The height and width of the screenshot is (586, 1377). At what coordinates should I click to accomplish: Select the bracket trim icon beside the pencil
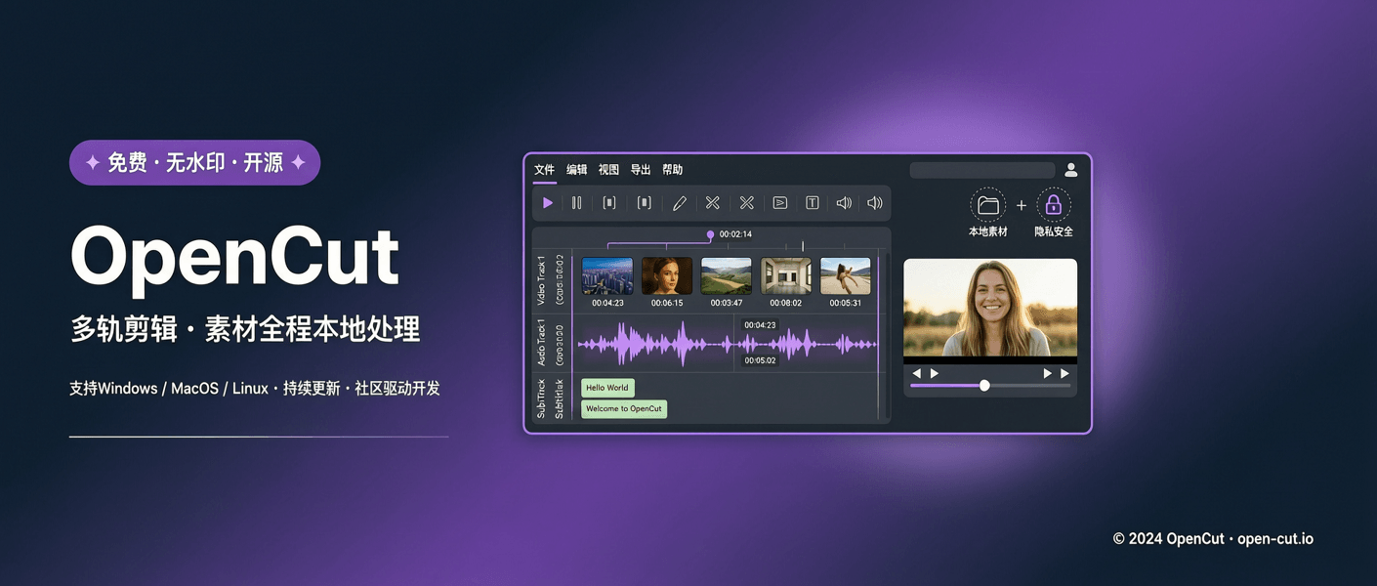tap(645, 203)
